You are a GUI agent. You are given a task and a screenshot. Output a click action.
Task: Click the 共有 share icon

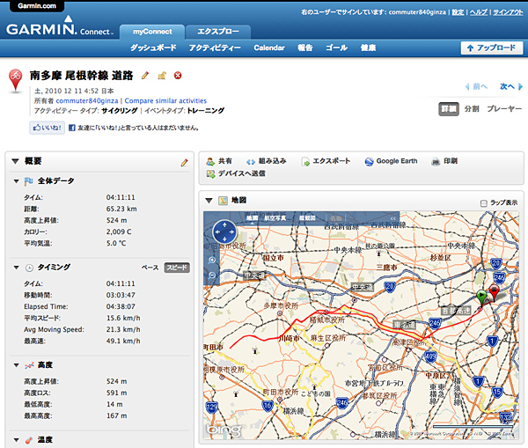[210, 161]
